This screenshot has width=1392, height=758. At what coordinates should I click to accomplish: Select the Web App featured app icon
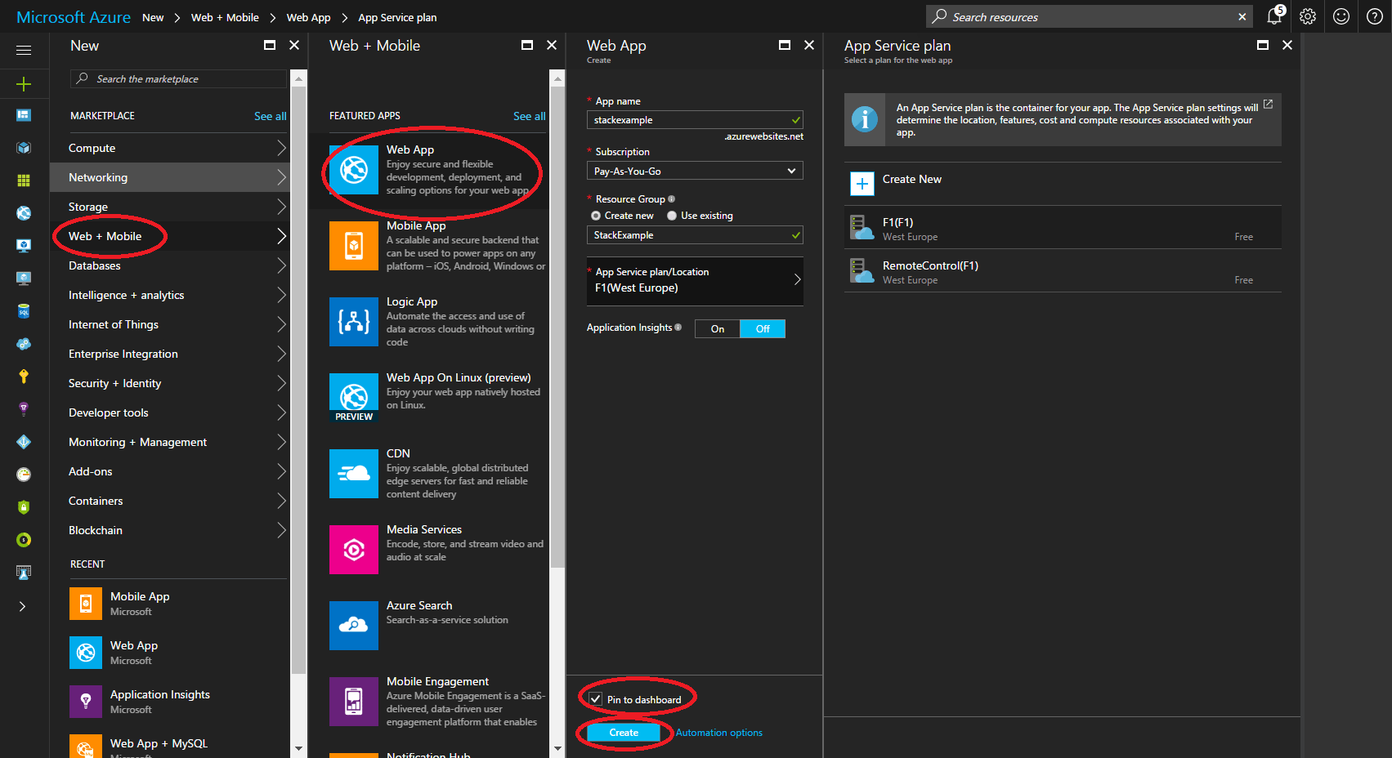(354, 170)
